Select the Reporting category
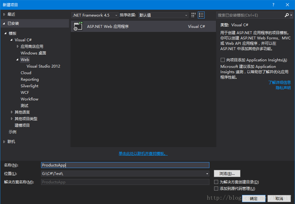 click(x=30, y=79)
